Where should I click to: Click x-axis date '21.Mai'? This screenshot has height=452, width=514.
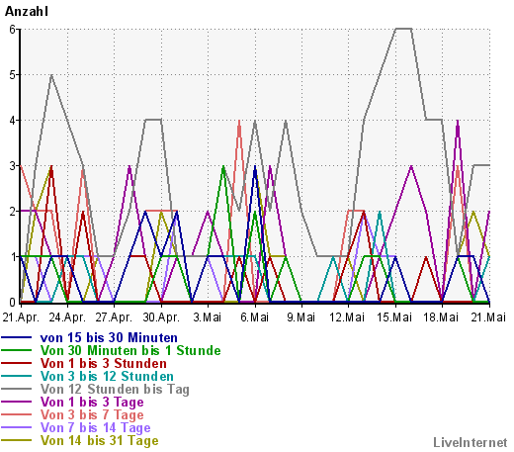[488, 317]
